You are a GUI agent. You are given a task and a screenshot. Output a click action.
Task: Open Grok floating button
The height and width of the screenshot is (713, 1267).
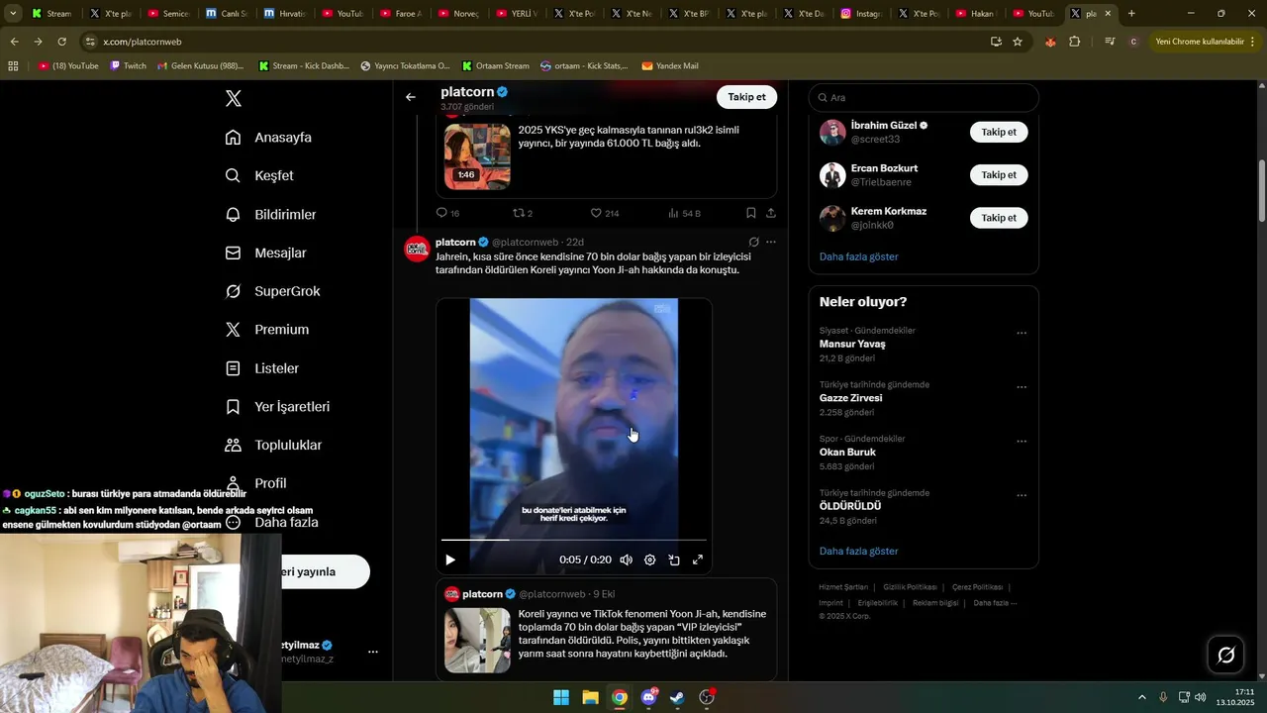(x=1226, y=655)
